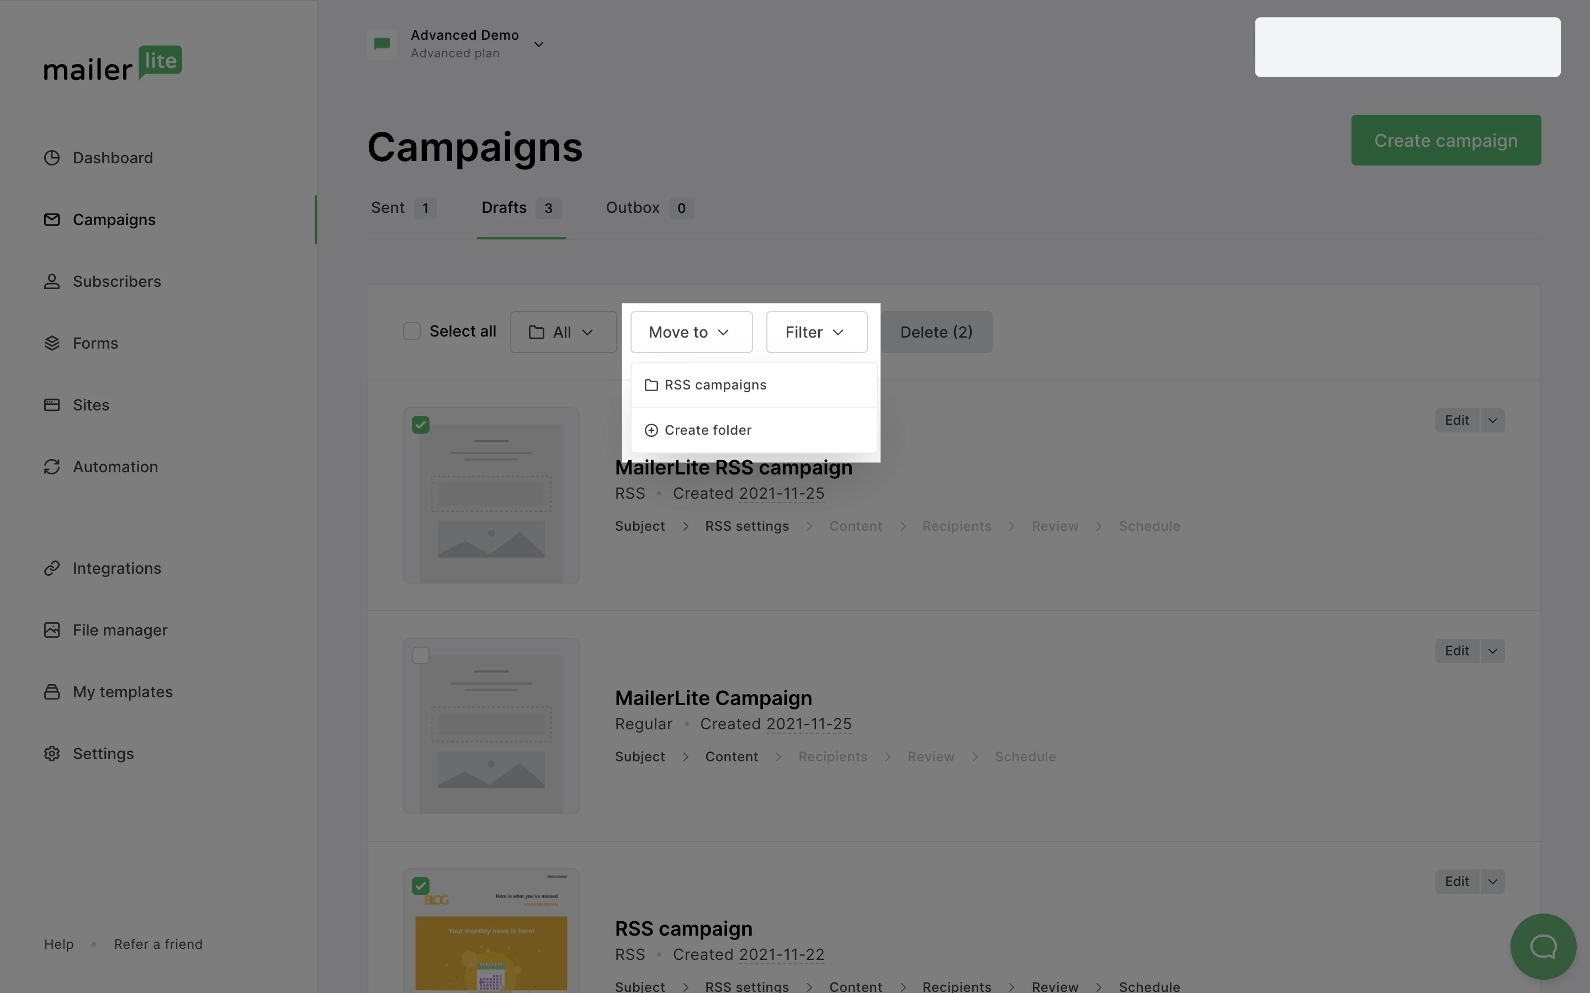
Task: Click the RSS campaign blog thumbnail
Action: click(491, 931)
